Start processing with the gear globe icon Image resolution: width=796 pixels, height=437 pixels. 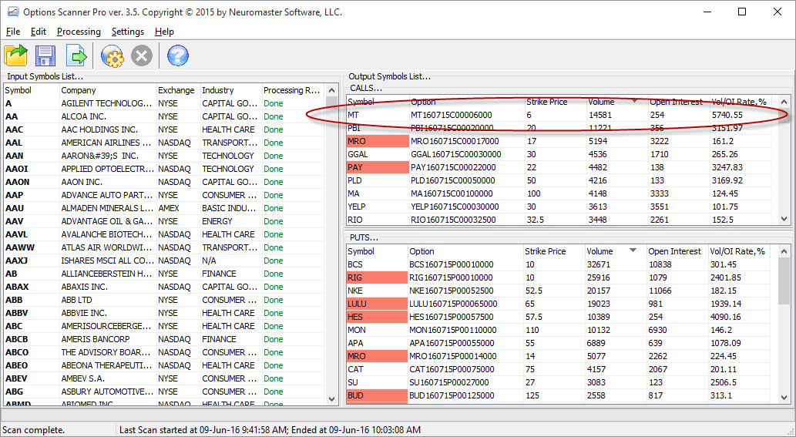point(113,55)
